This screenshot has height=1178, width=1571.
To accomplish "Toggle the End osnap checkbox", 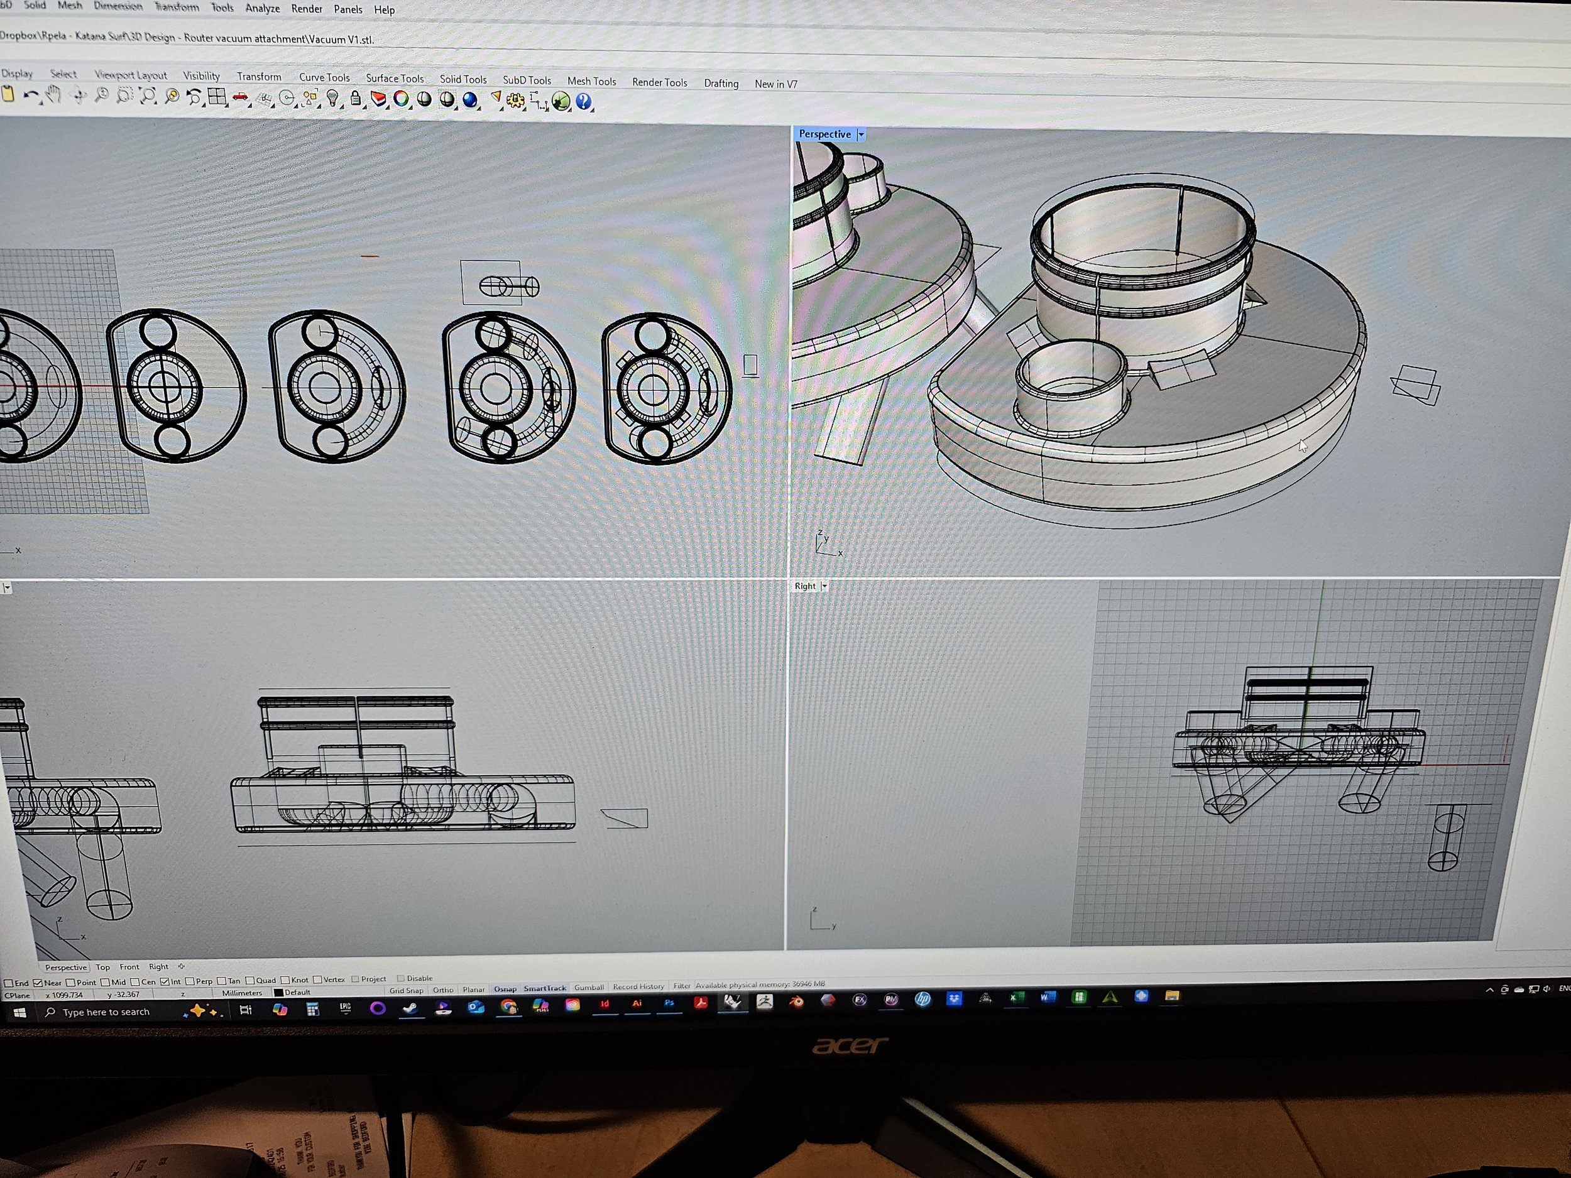I will click(9, 983).
